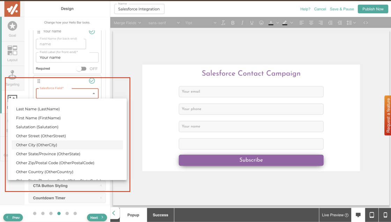Click the first step progress dot
The width and height of the screenshot is (391, 222).
click(35, 213)
